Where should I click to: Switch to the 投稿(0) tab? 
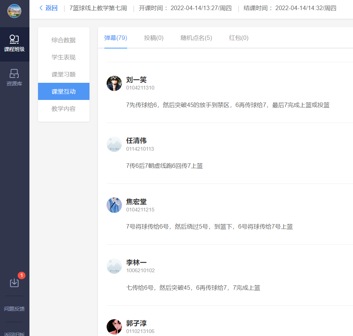pyautogui.click(x=154, y=38)
